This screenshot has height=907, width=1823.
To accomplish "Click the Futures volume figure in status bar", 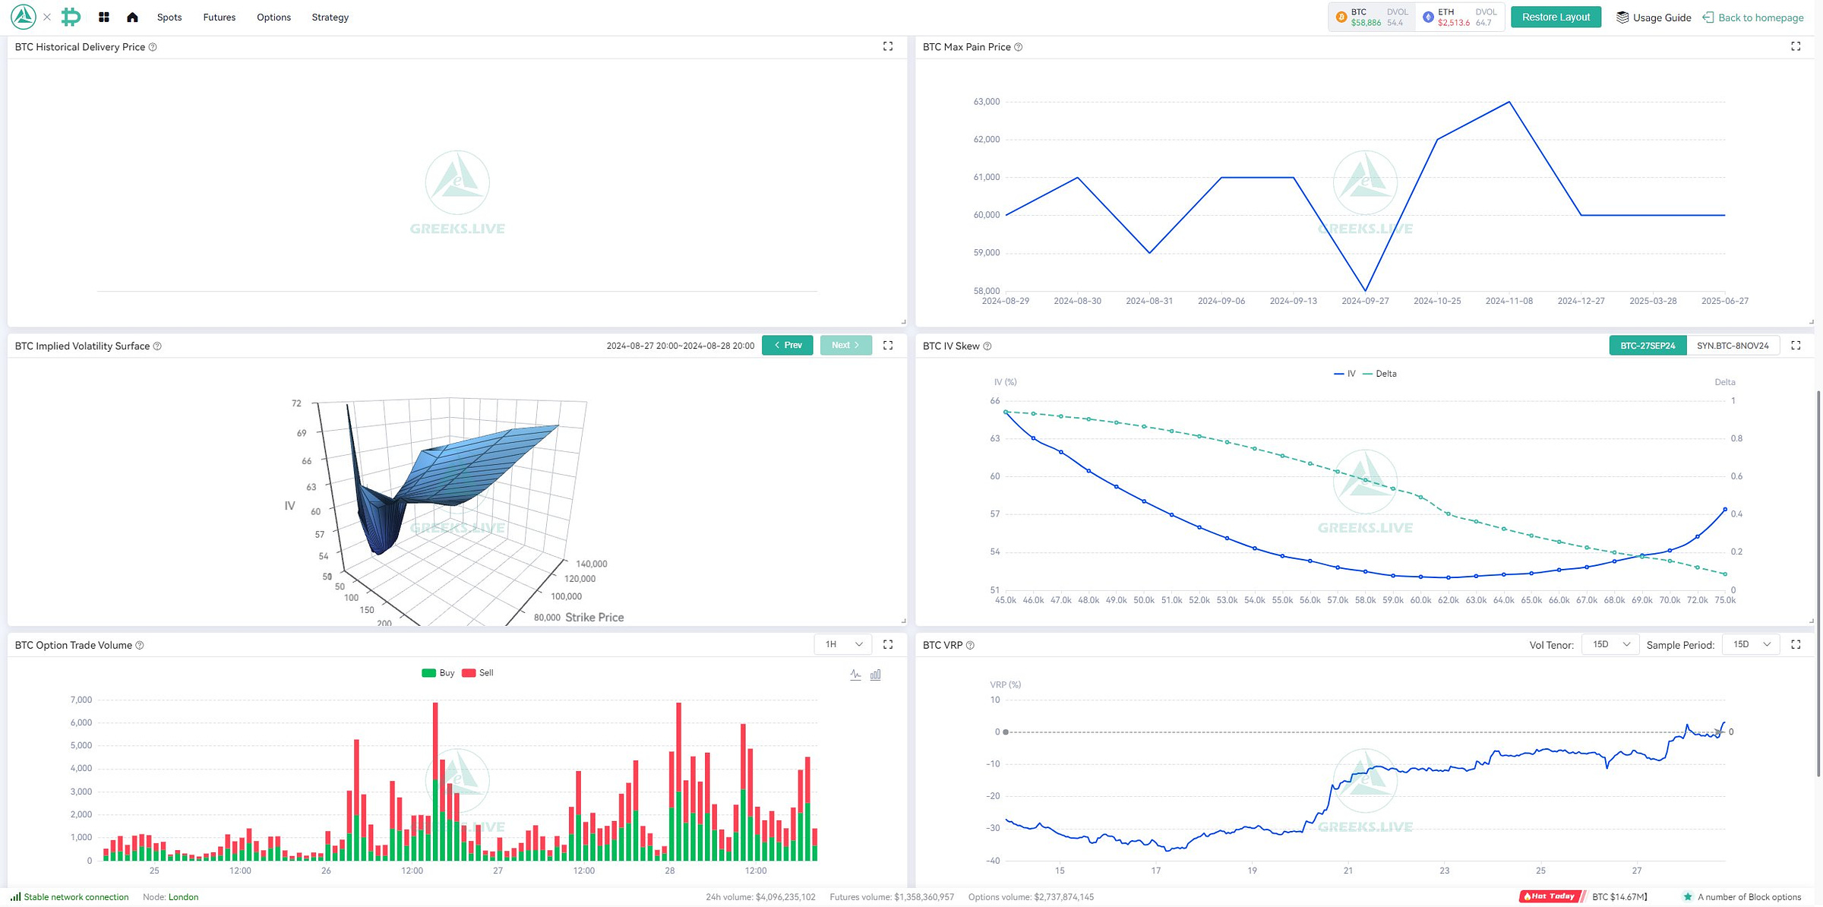I will tap(892, 897).
